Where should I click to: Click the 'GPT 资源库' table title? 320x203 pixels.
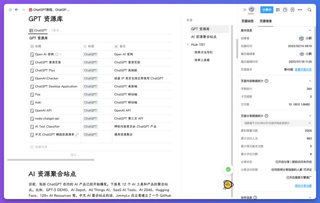pos(38,38)
